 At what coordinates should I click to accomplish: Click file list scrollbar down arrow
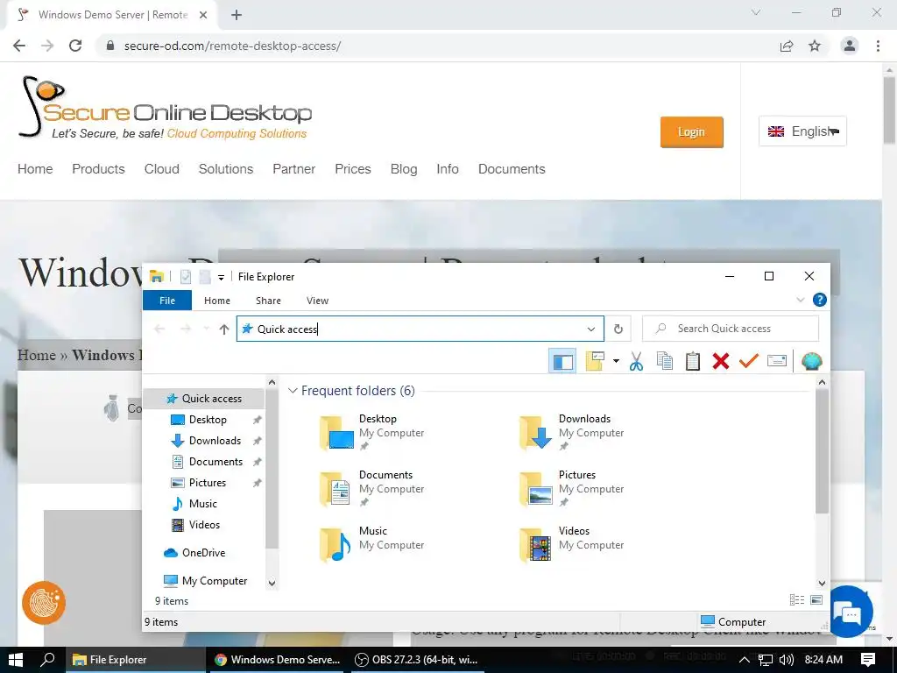click(822, 583)
